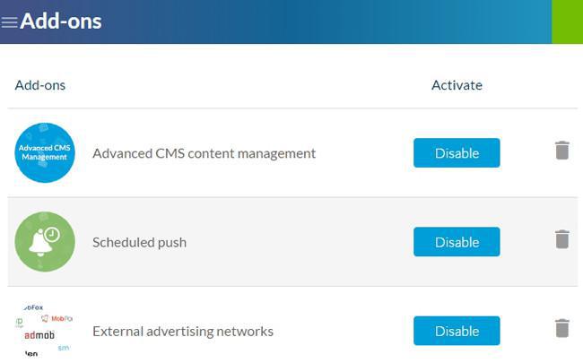Select the External advertising networks label
Viewport: 583px width, 363px height.
click(x=182, y=331)
